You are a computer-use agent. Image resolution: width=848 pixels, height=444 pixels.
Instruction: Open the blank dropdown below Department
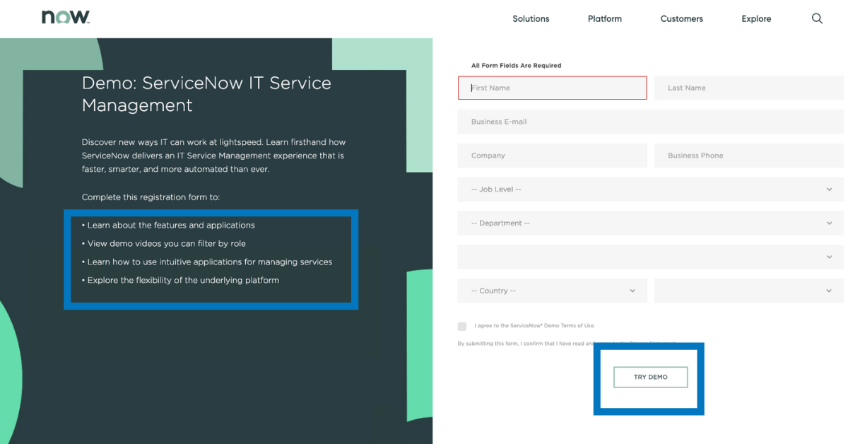click(651, 257)
